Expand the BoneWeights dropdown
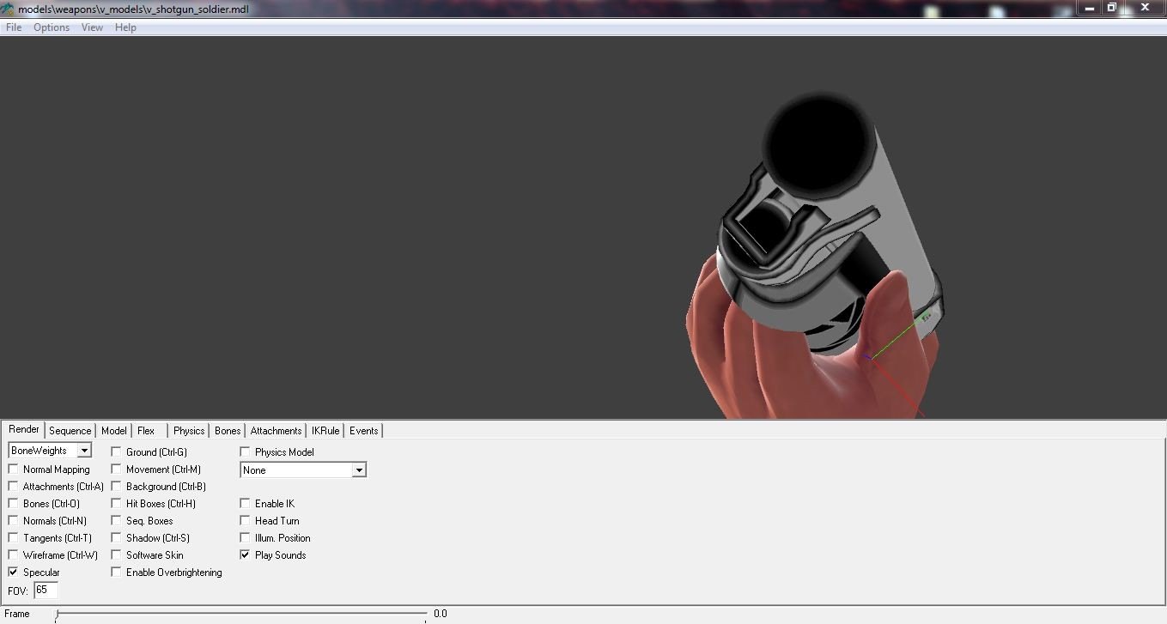The height and width of the screenshot is (624, 1167). [x=83, y=451]
